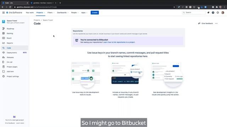
Task: Click the Space Travel project avatar
Action: [x=4, y=22]
